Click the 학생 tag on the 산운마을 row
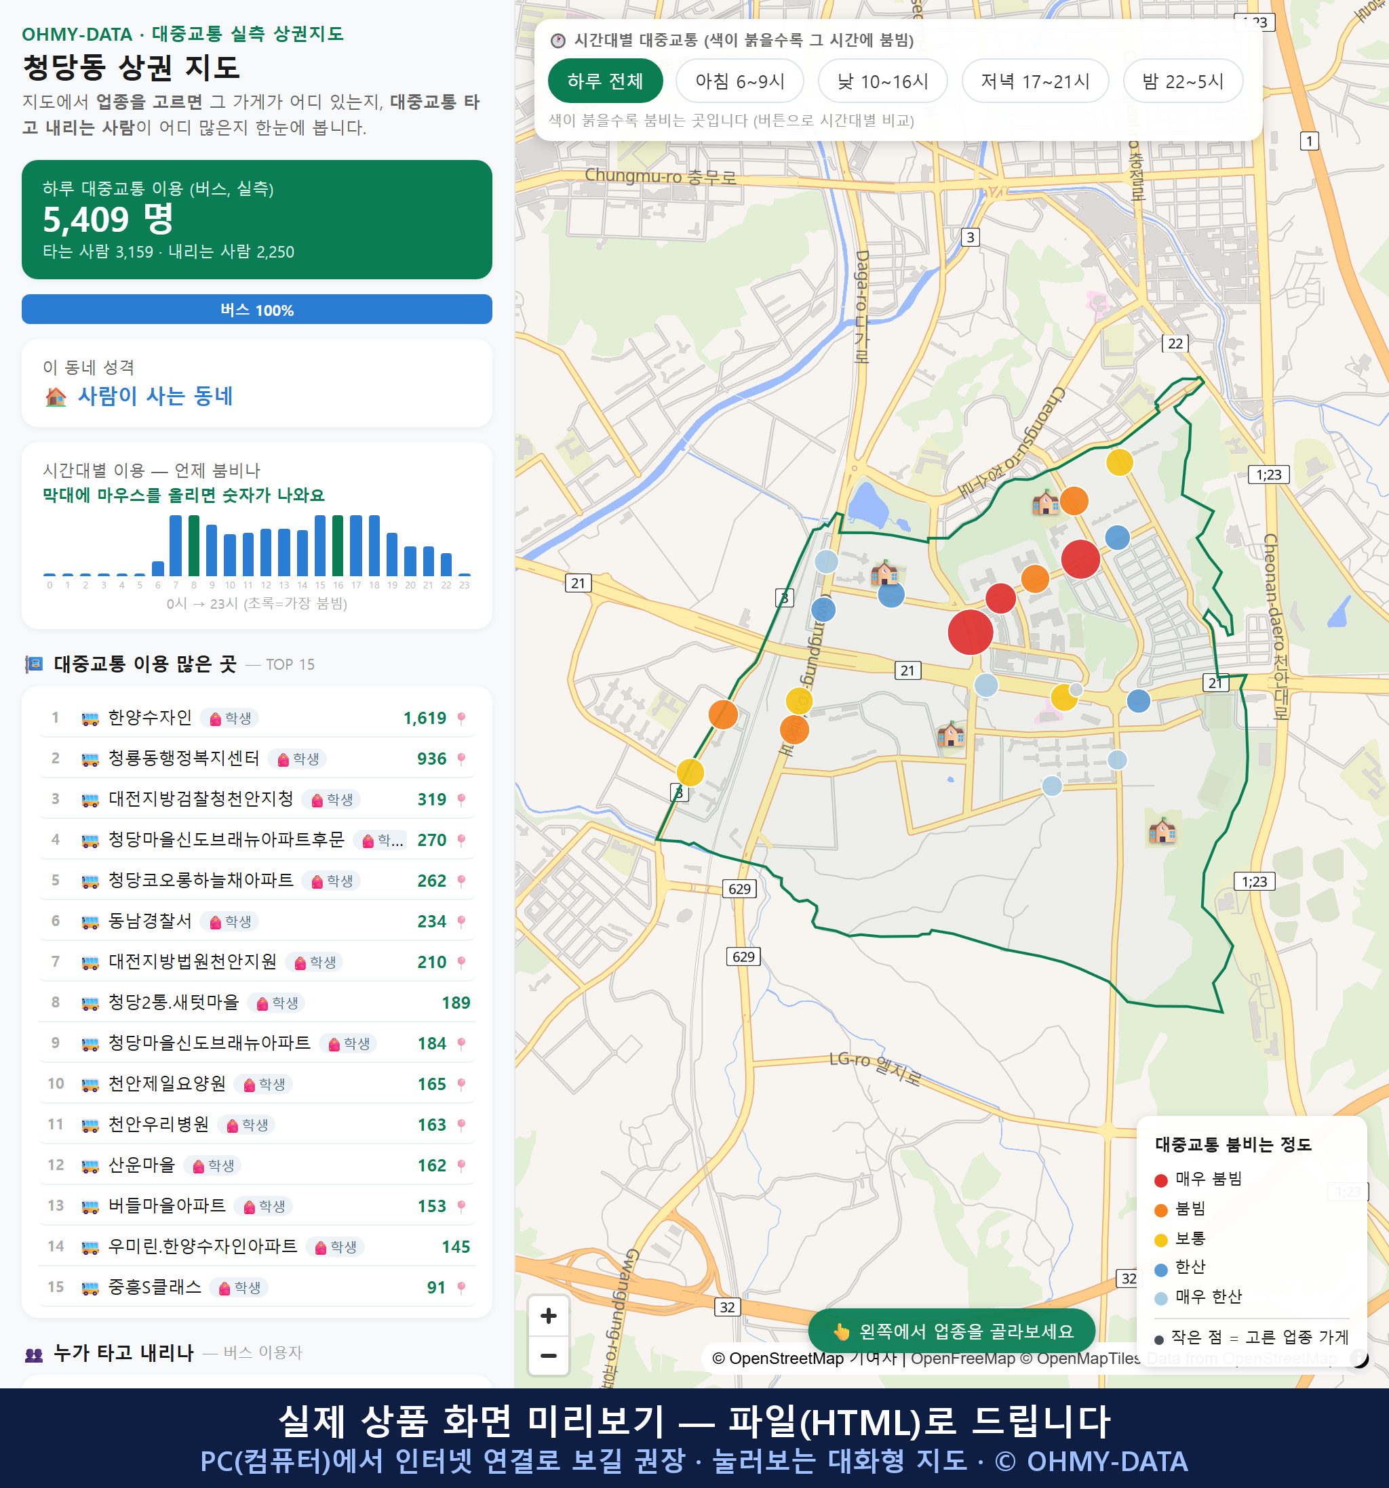1389x1488 pixels. click(214, 1165)
